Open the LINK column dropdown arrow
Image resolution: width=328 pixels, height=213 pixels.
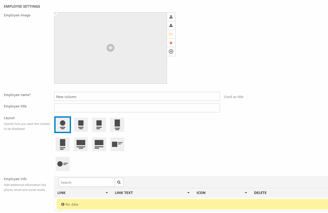point(107,193)
